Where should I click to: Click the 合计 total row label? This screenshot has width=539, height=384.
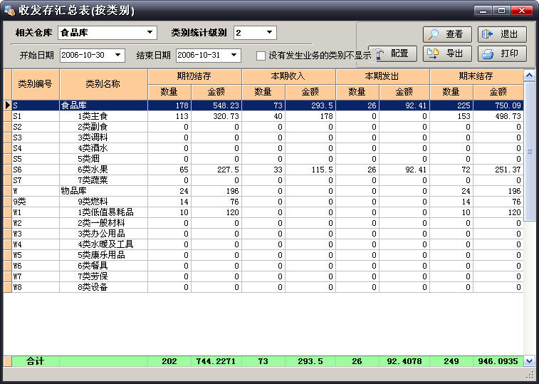[x=36, y=361]
